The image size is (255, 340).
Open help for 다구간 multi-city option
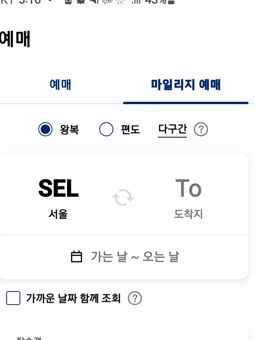201,129
